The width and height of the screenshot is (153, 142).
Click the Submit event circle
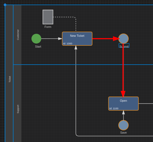[x=123, y=39]
